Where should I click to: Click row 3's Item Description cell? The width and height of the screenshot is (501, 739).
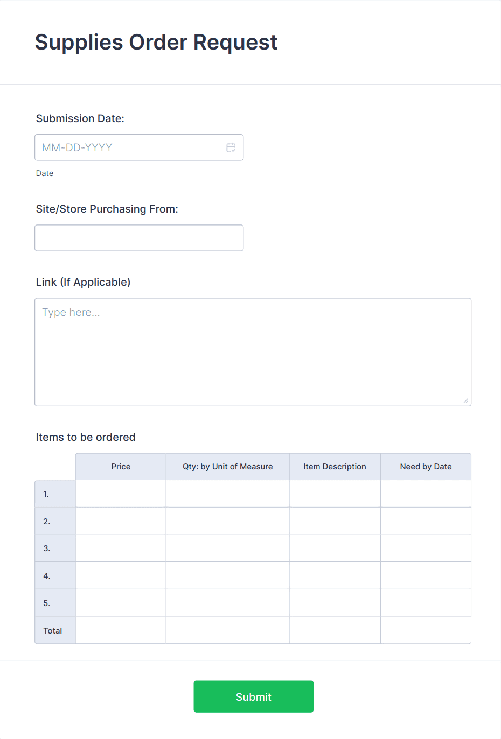pos(335,548)
